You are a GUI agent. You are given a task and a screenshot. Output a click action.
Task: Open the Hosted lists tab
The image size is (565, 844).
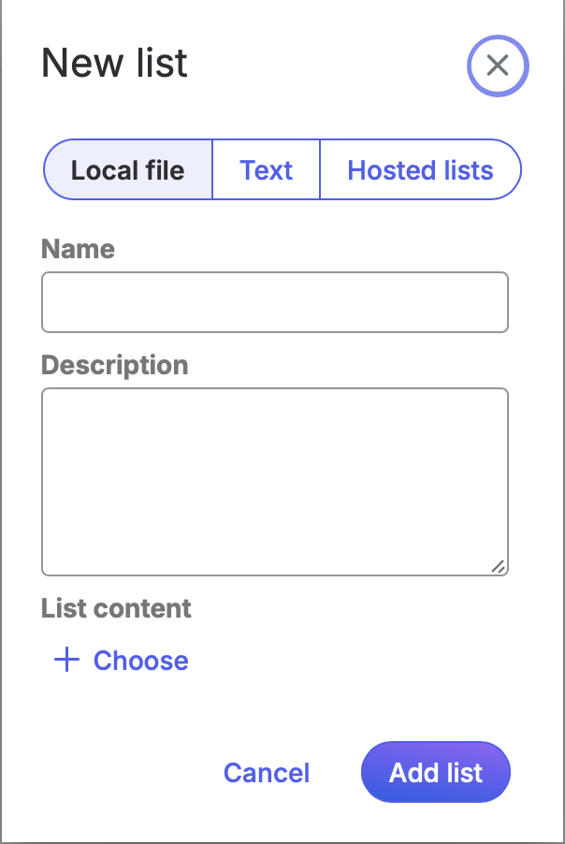[x=420, y=169]
